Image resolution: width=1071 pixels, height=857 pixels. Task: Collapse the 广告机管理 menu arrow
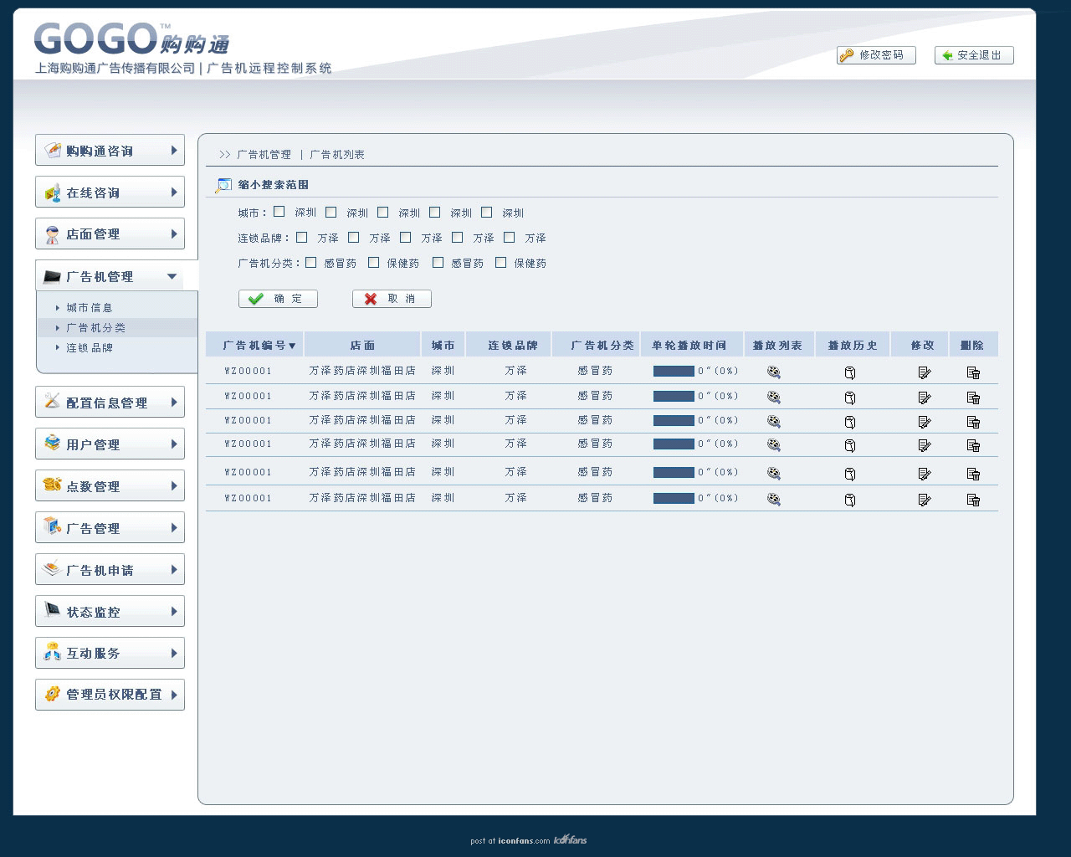point(172,276)
